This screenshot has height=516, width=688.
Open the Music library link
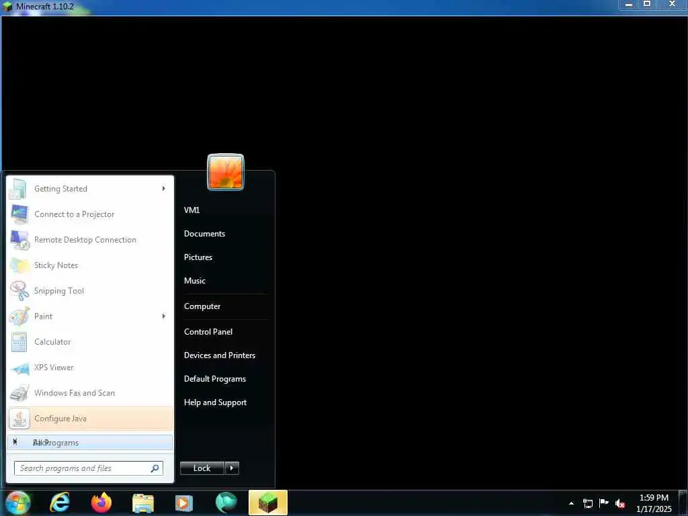pos(195,281)
